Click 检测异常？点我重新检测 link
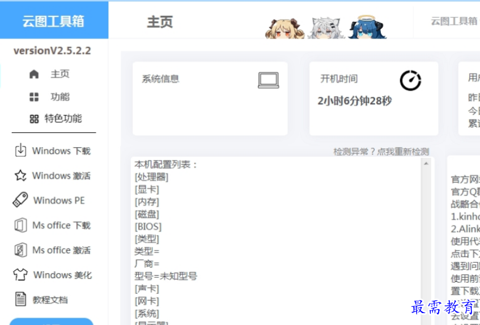480x325 pixels. [381, 152]
